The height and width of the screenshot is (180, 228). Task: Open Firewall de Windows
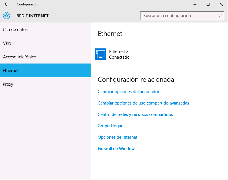click(x=117, y=148)
